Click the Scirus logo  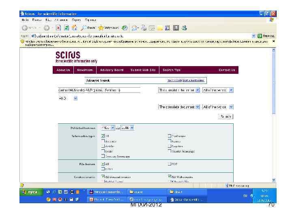[x=76, y=57]
